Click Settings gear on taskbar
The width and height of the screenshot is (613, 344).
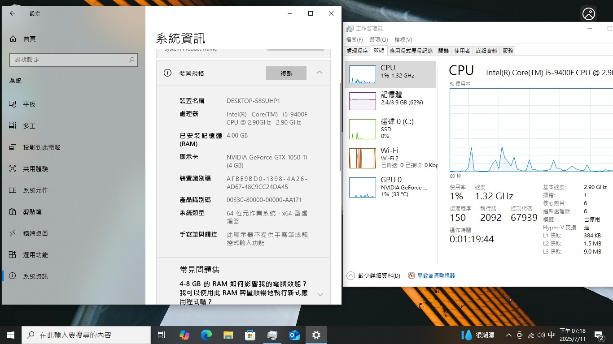316,335
